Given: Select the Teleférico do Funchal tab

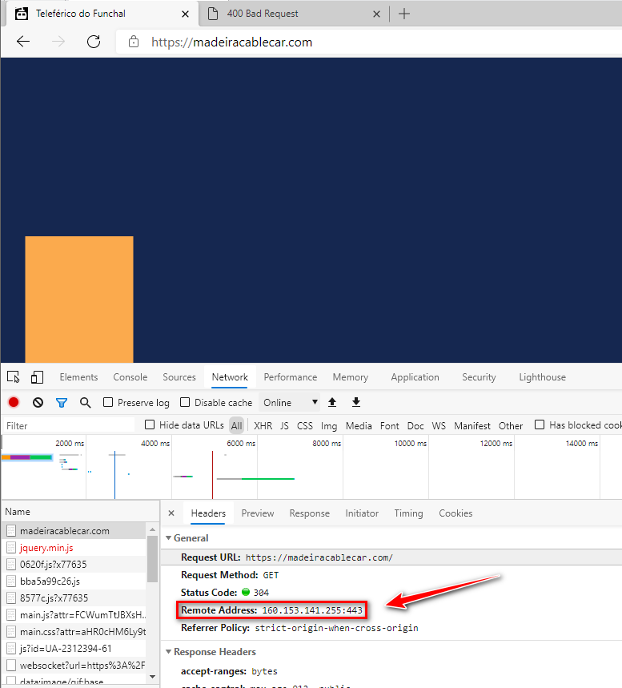Looking at the screenshot, I should click(102, 14).
